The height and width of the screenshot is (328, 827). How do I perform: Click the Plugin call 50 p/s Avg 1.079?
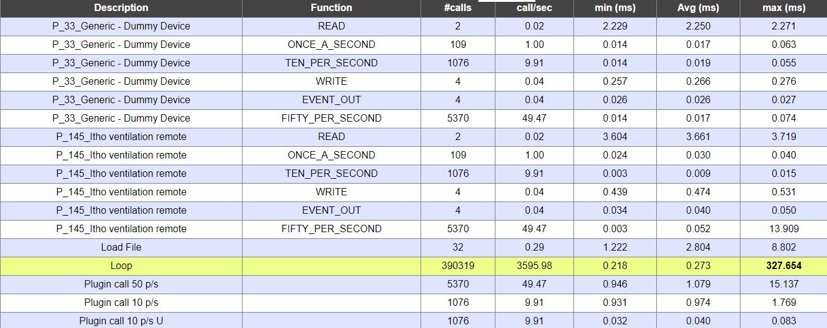click(698, 284)
